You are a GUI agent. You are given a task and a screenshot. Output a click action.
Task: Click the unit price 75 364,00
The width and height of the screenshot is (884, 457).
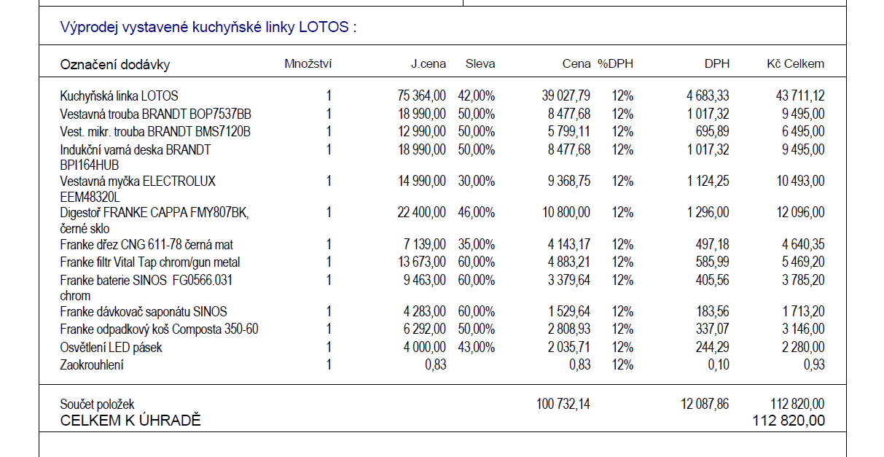[422, 96]
